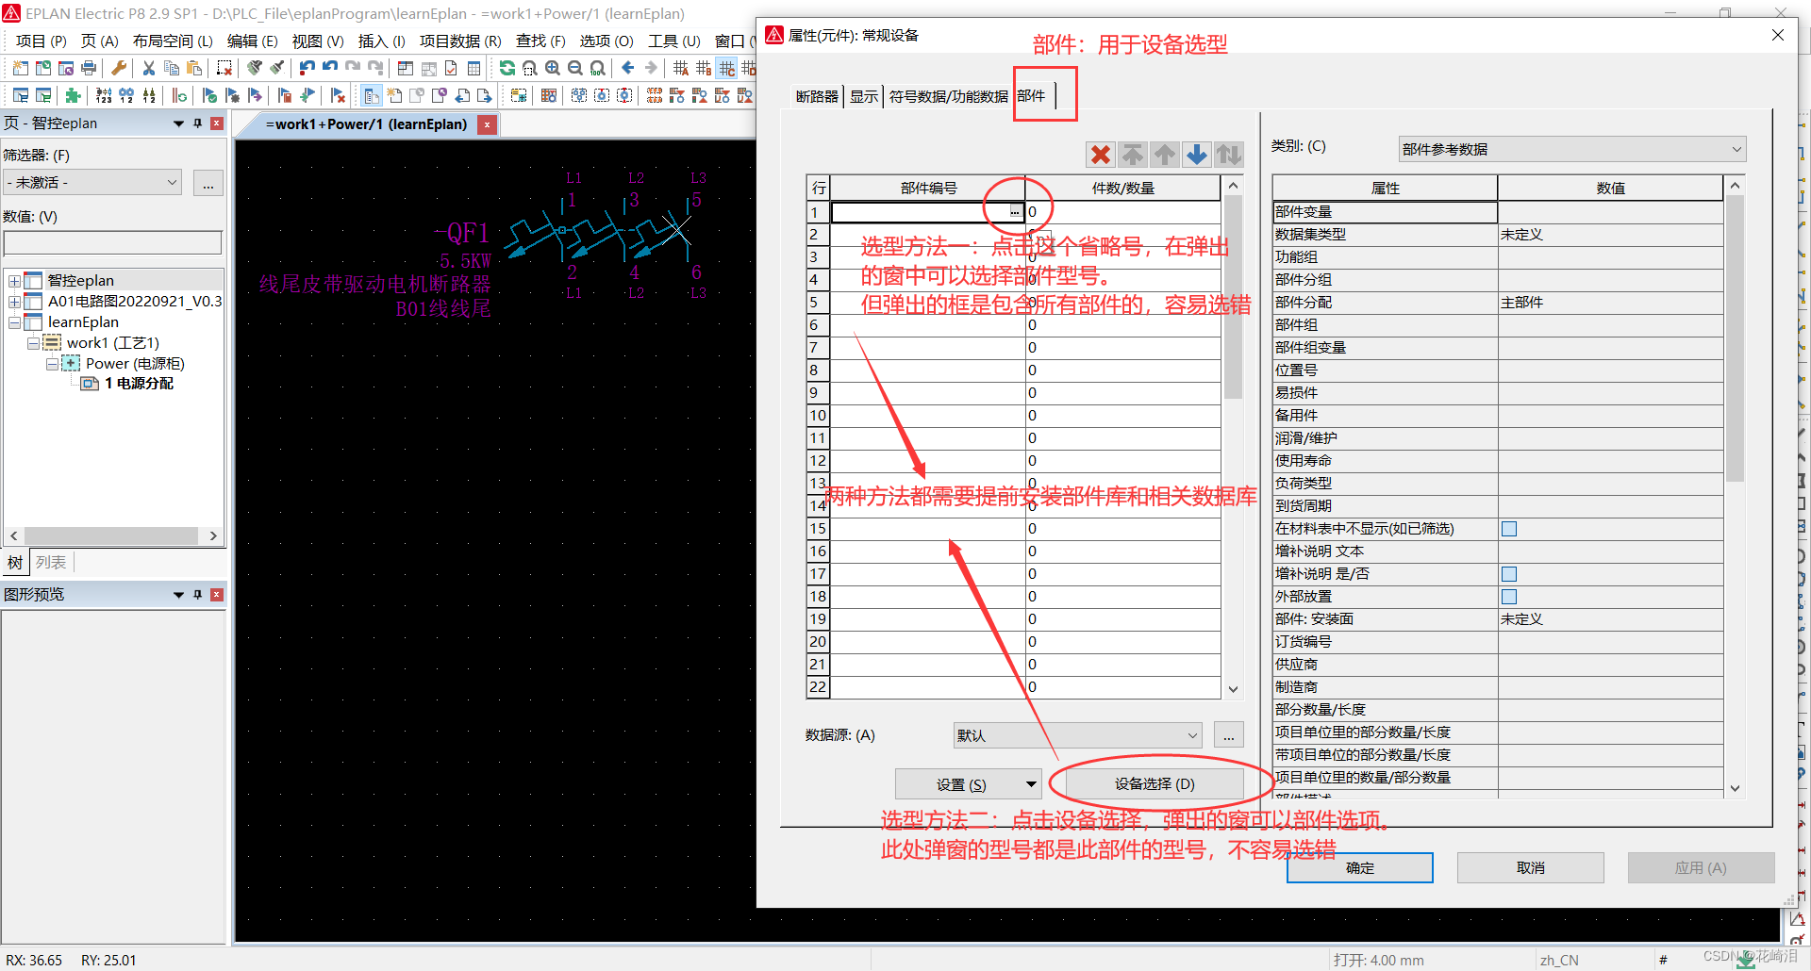Switch to the 符号数据/功能数据 tab
The width and height of the screenshot is (1811, 971).
tap(948, 96)
